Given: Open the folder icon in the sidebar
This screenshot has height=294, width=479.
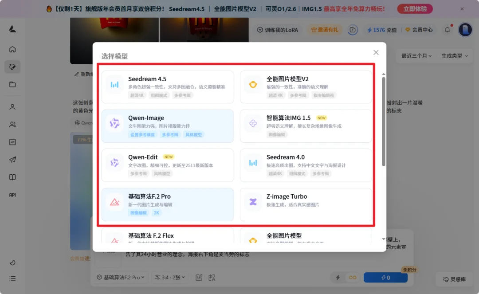Looking at the screenshot, I should [12, 84].
